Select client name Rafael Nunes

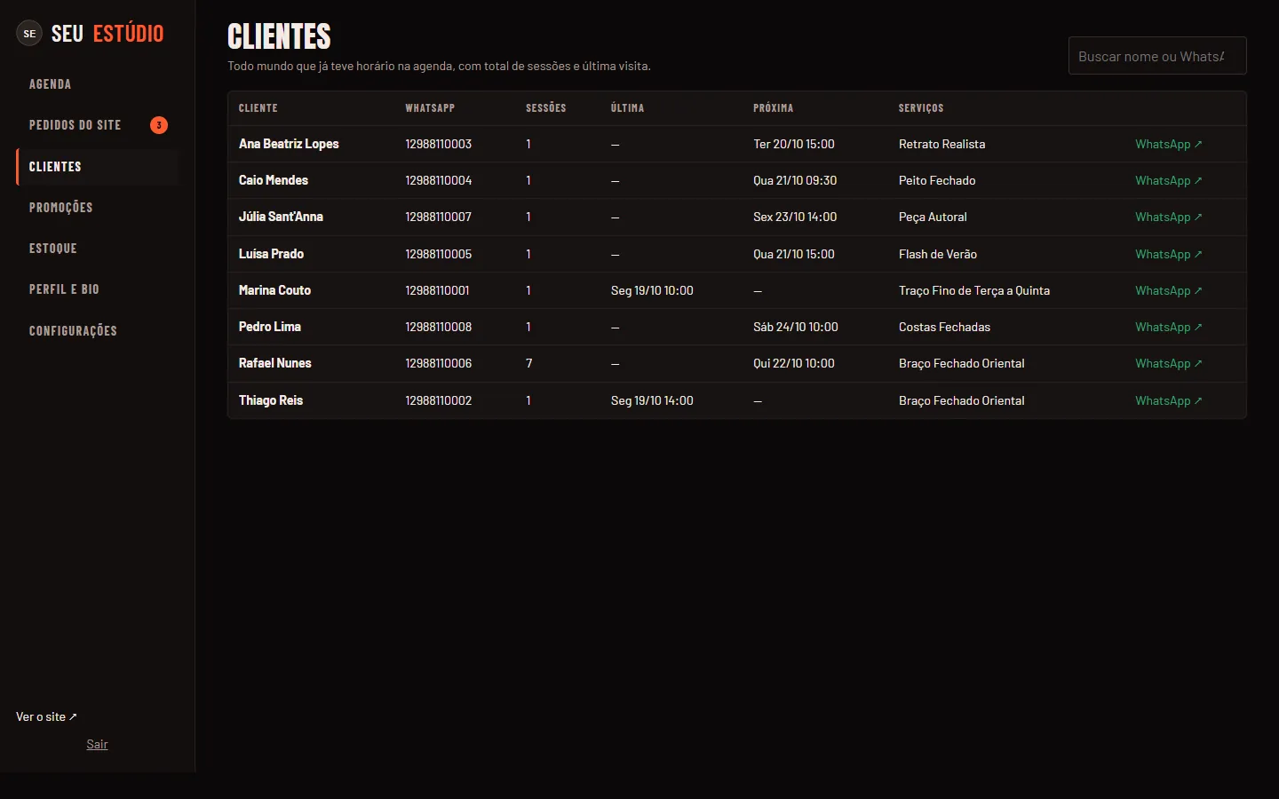(x=274, y=363)
